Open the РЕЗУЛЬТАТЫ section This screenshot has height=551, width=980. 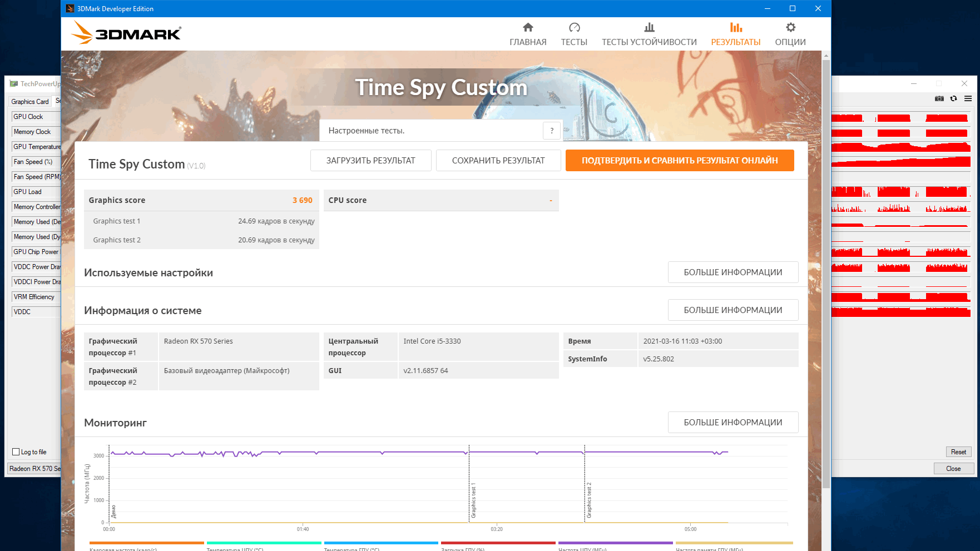pyautogui.click(x=735, y=34)
